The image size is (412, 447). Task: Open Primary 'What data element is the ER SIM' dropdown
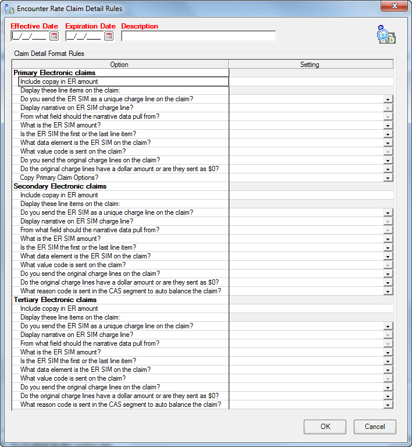388,143
